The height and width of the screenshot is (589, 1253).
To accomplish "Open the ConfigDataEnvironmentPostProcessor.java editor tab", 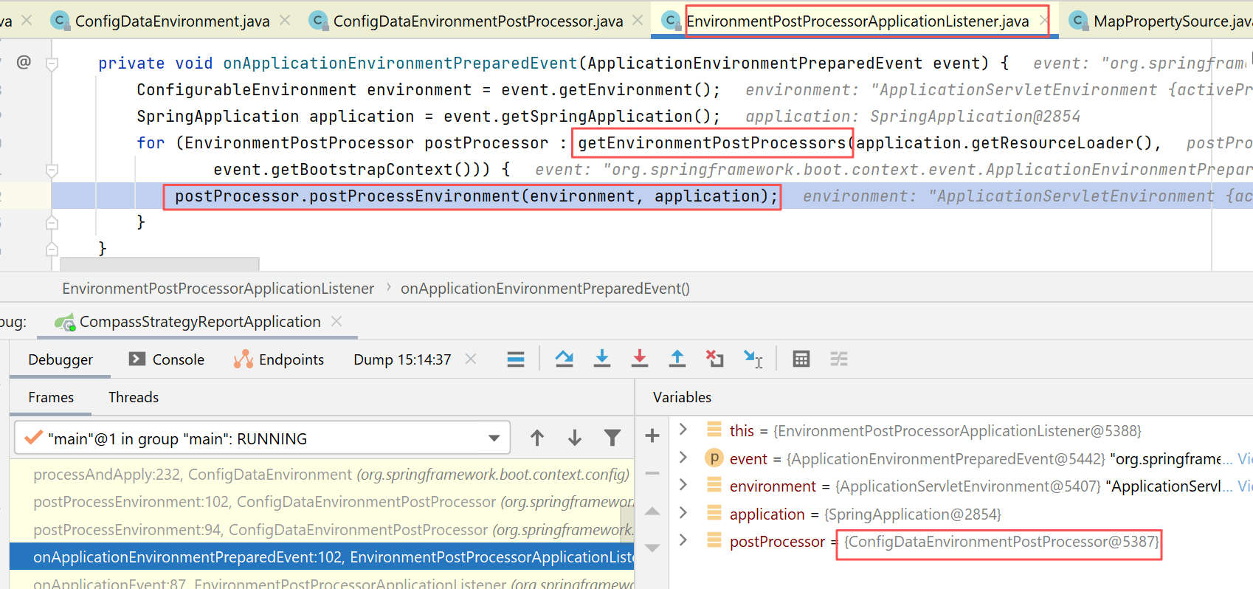I will point(477,21).
